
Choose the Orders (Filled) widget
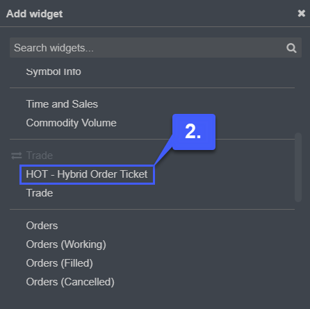click(x=60, y=263)
